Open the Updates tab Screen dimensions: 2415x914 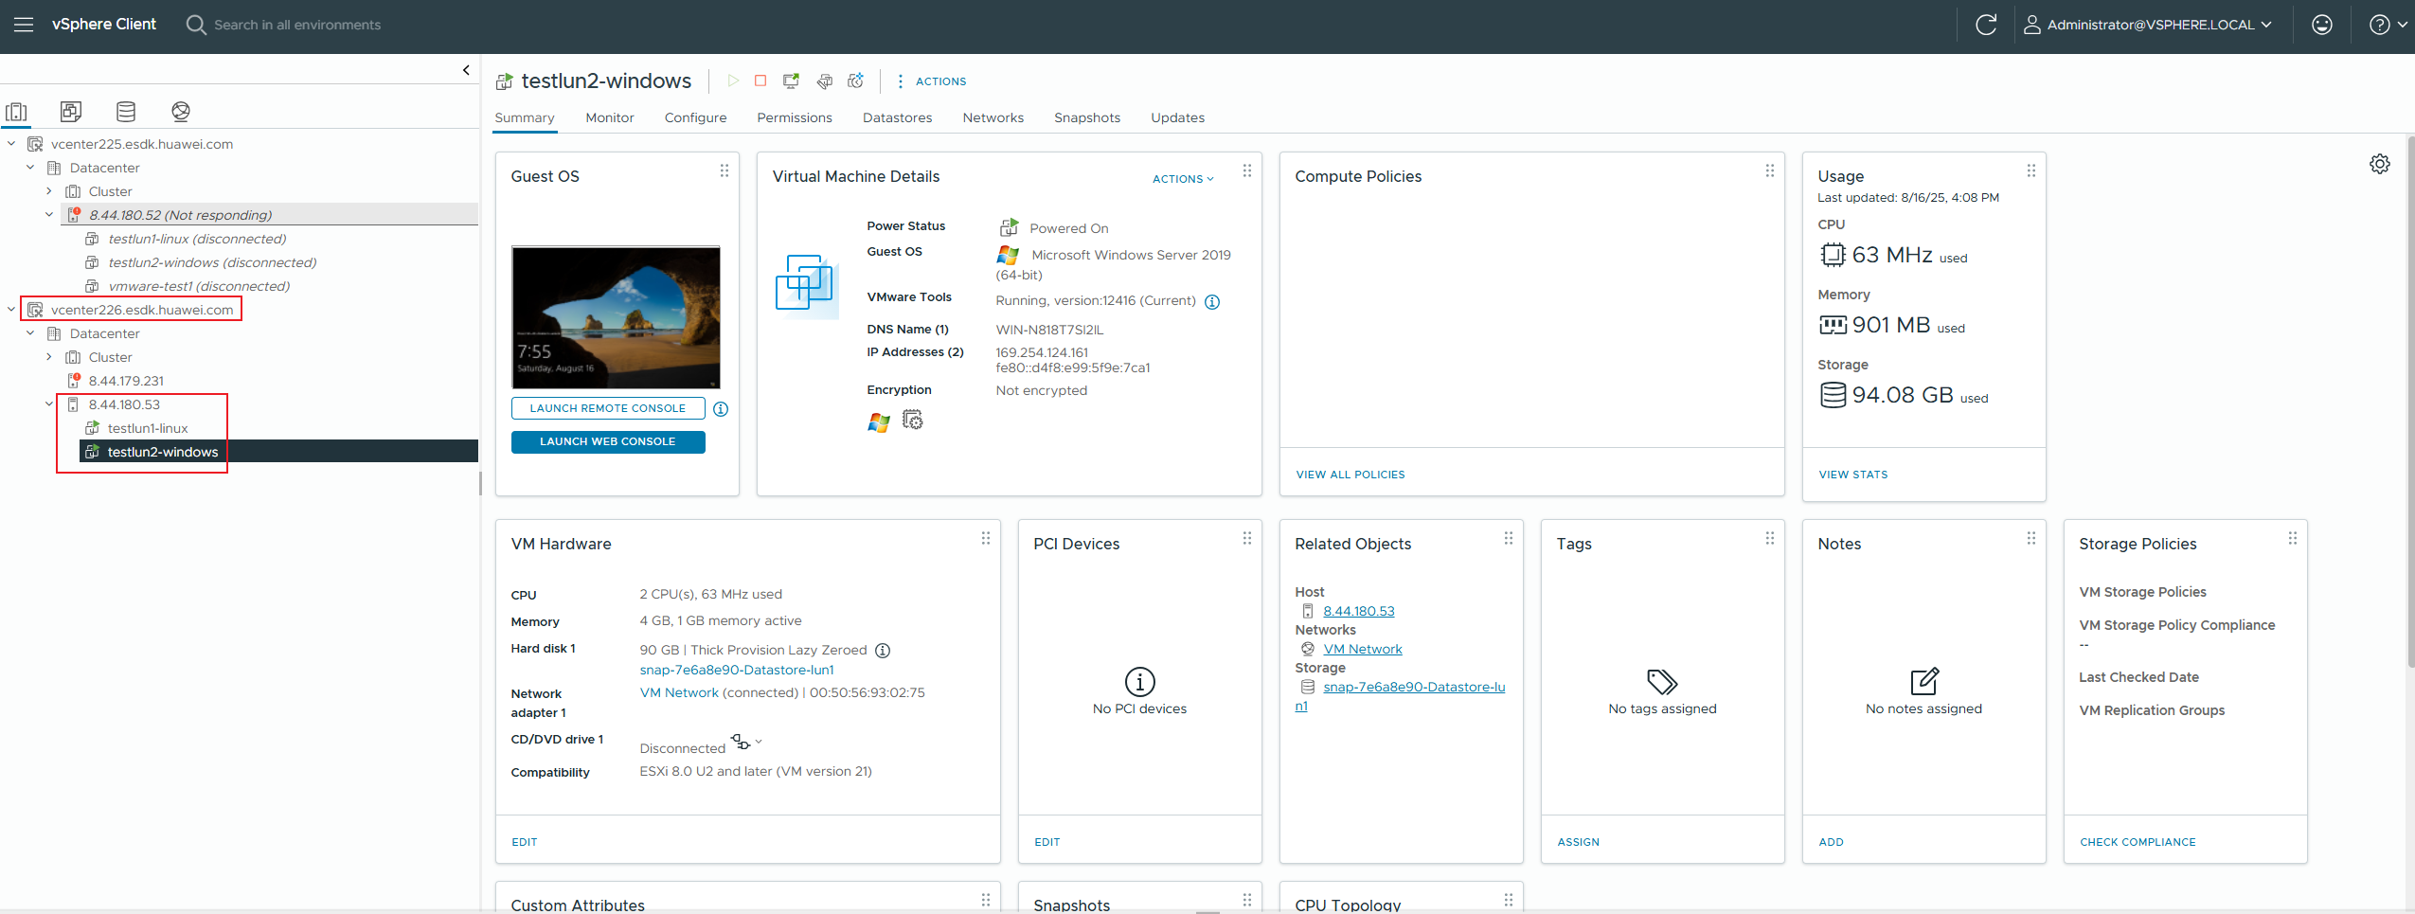click(x=1177, y=117)
